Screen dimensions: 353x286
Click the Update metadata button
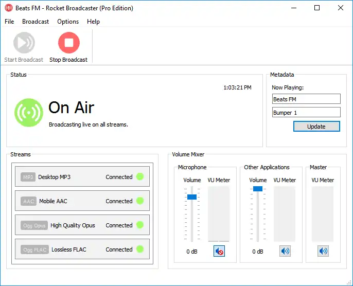(316, 127)
